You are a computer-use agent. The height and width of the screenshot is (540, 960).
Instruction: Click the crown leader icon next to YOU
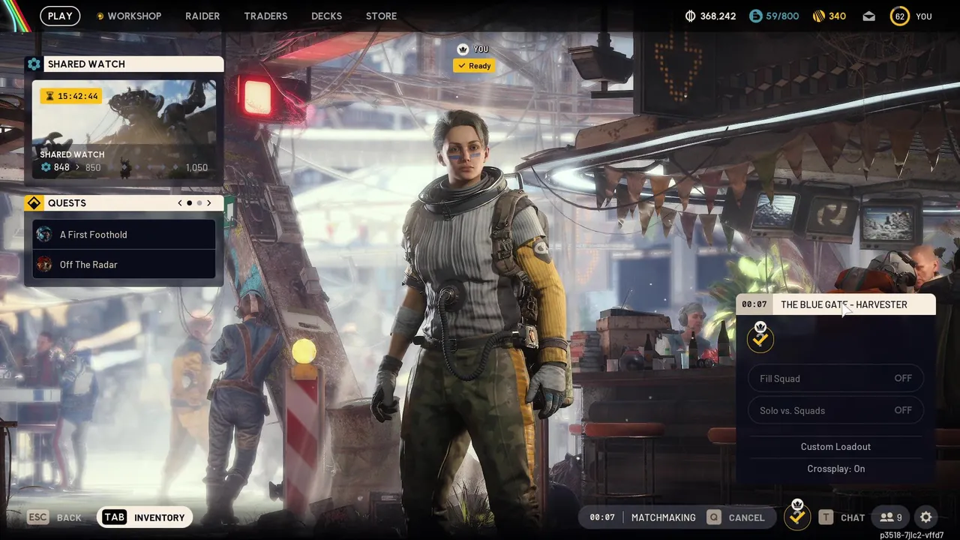[463, 49]
